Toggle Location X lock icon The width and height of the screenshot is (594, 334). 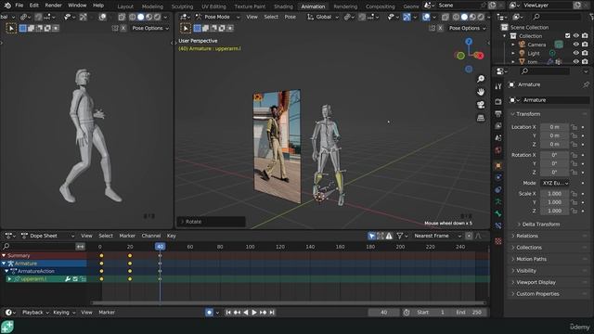(x=575, y=127)
